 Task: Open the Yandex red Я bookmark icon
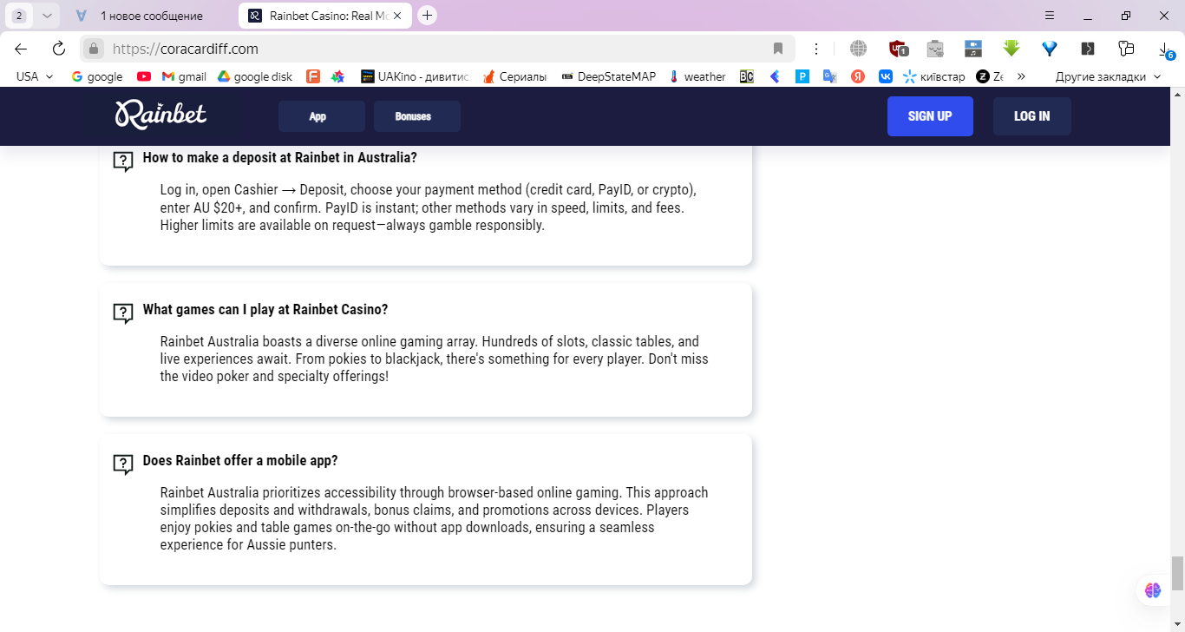(858, 76)
